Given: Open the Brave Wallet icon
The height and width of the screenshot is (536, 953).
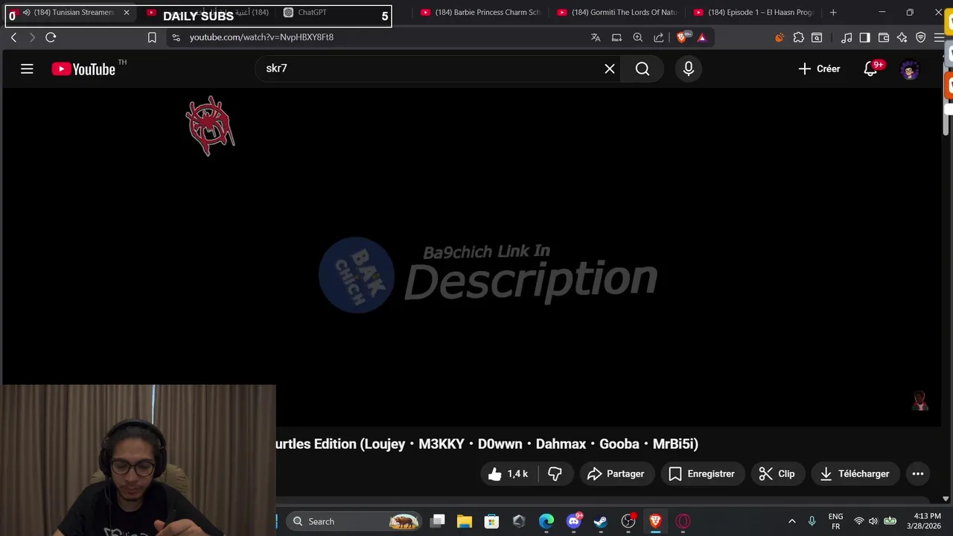Looking at the screenshot, I should (x=884, y=37).
